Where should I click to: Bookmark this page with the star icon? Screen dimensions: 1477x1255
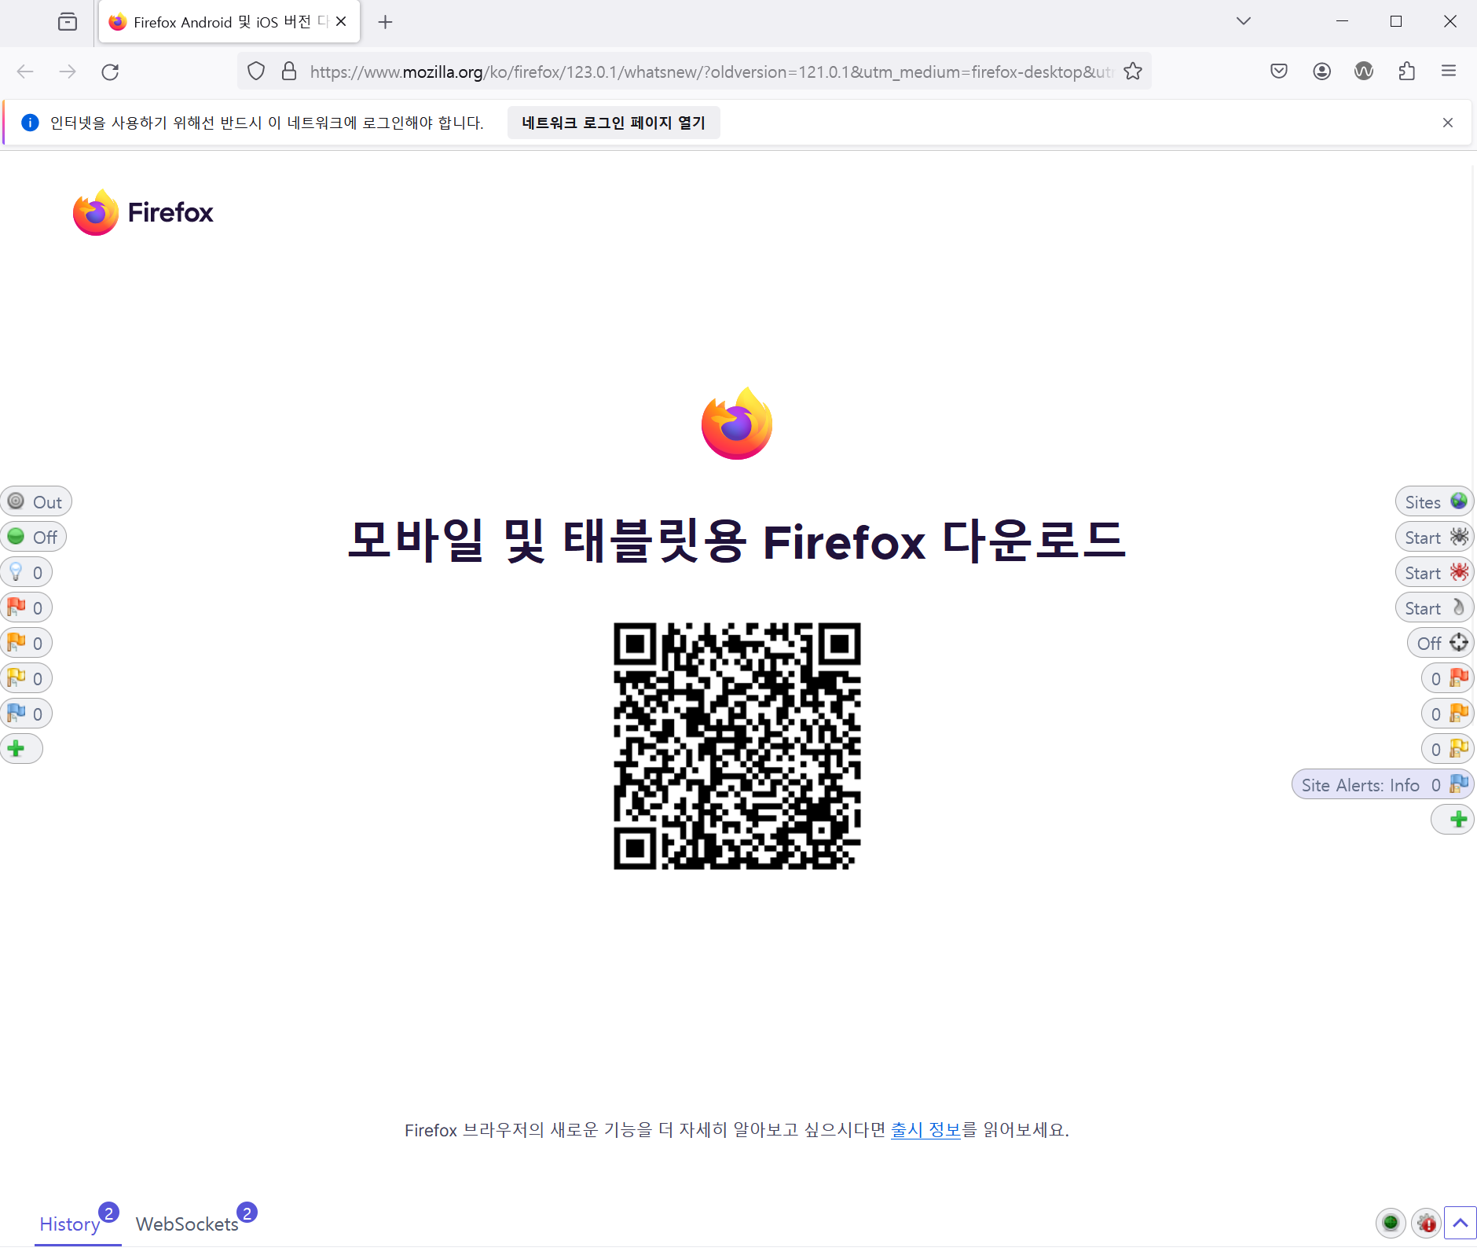1133,72
